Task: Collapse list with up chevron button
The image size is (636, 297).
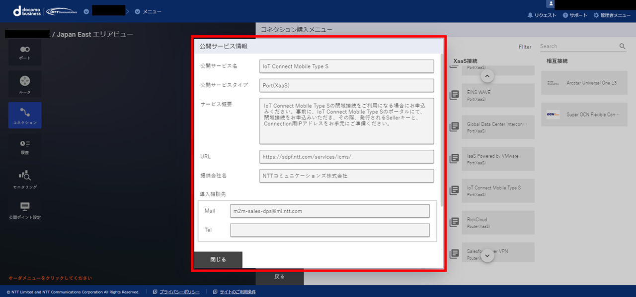Action: (x=487, y=76)
